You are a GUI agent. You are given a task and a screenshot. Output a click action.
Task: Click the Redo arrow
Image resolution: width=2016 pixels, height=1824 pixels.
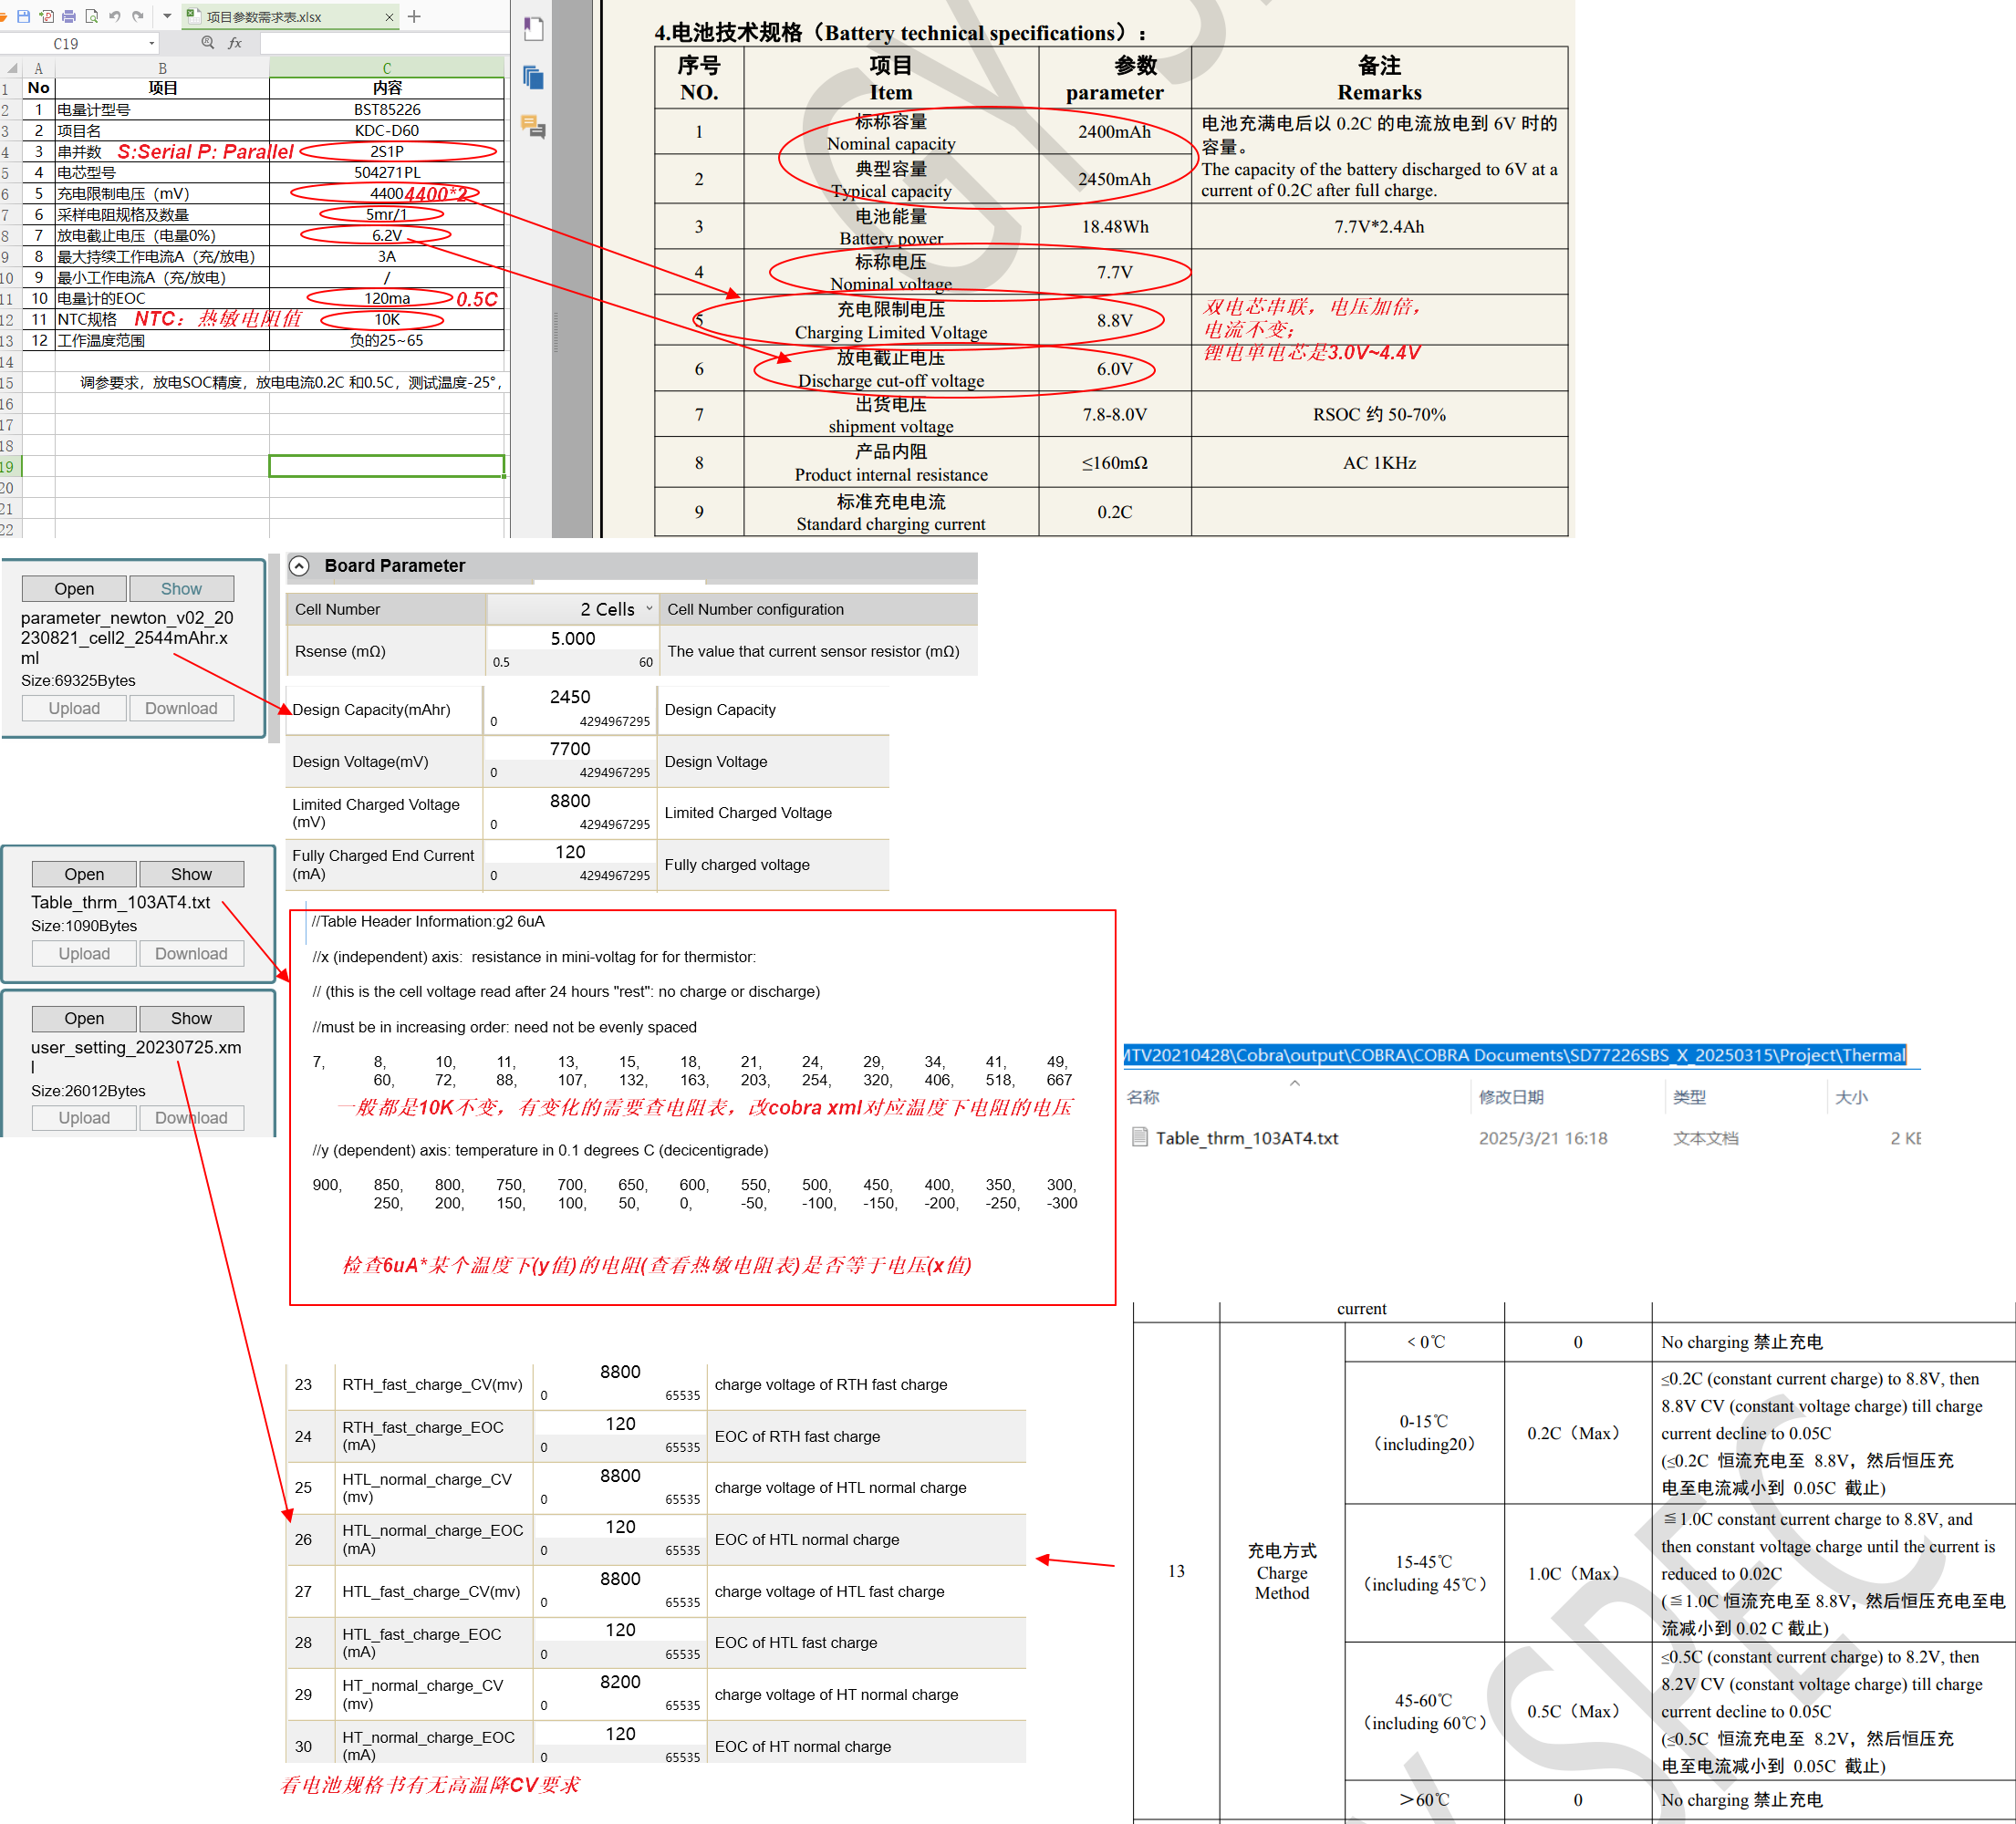click(x=138, y=16)
